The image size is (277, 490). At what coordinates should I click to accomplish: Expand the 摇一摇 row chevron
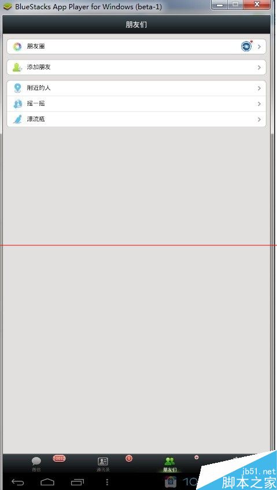click(259, 104)
